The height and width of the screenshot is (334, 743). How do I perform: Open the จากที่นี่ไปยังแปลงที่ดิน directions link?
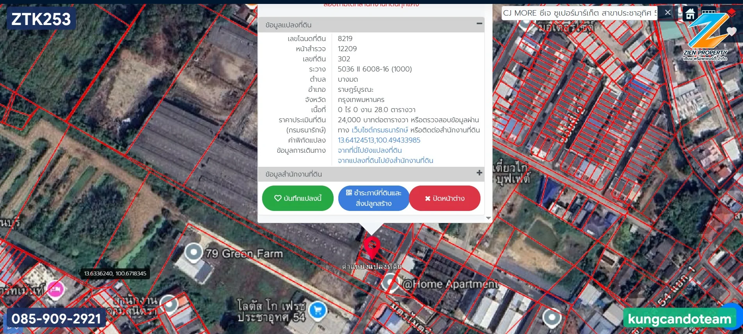click(x=370, y=150)
